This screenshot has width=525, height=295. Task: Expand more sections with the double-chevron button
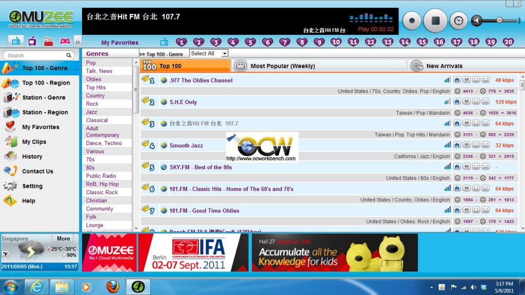(x=77, y=42)
